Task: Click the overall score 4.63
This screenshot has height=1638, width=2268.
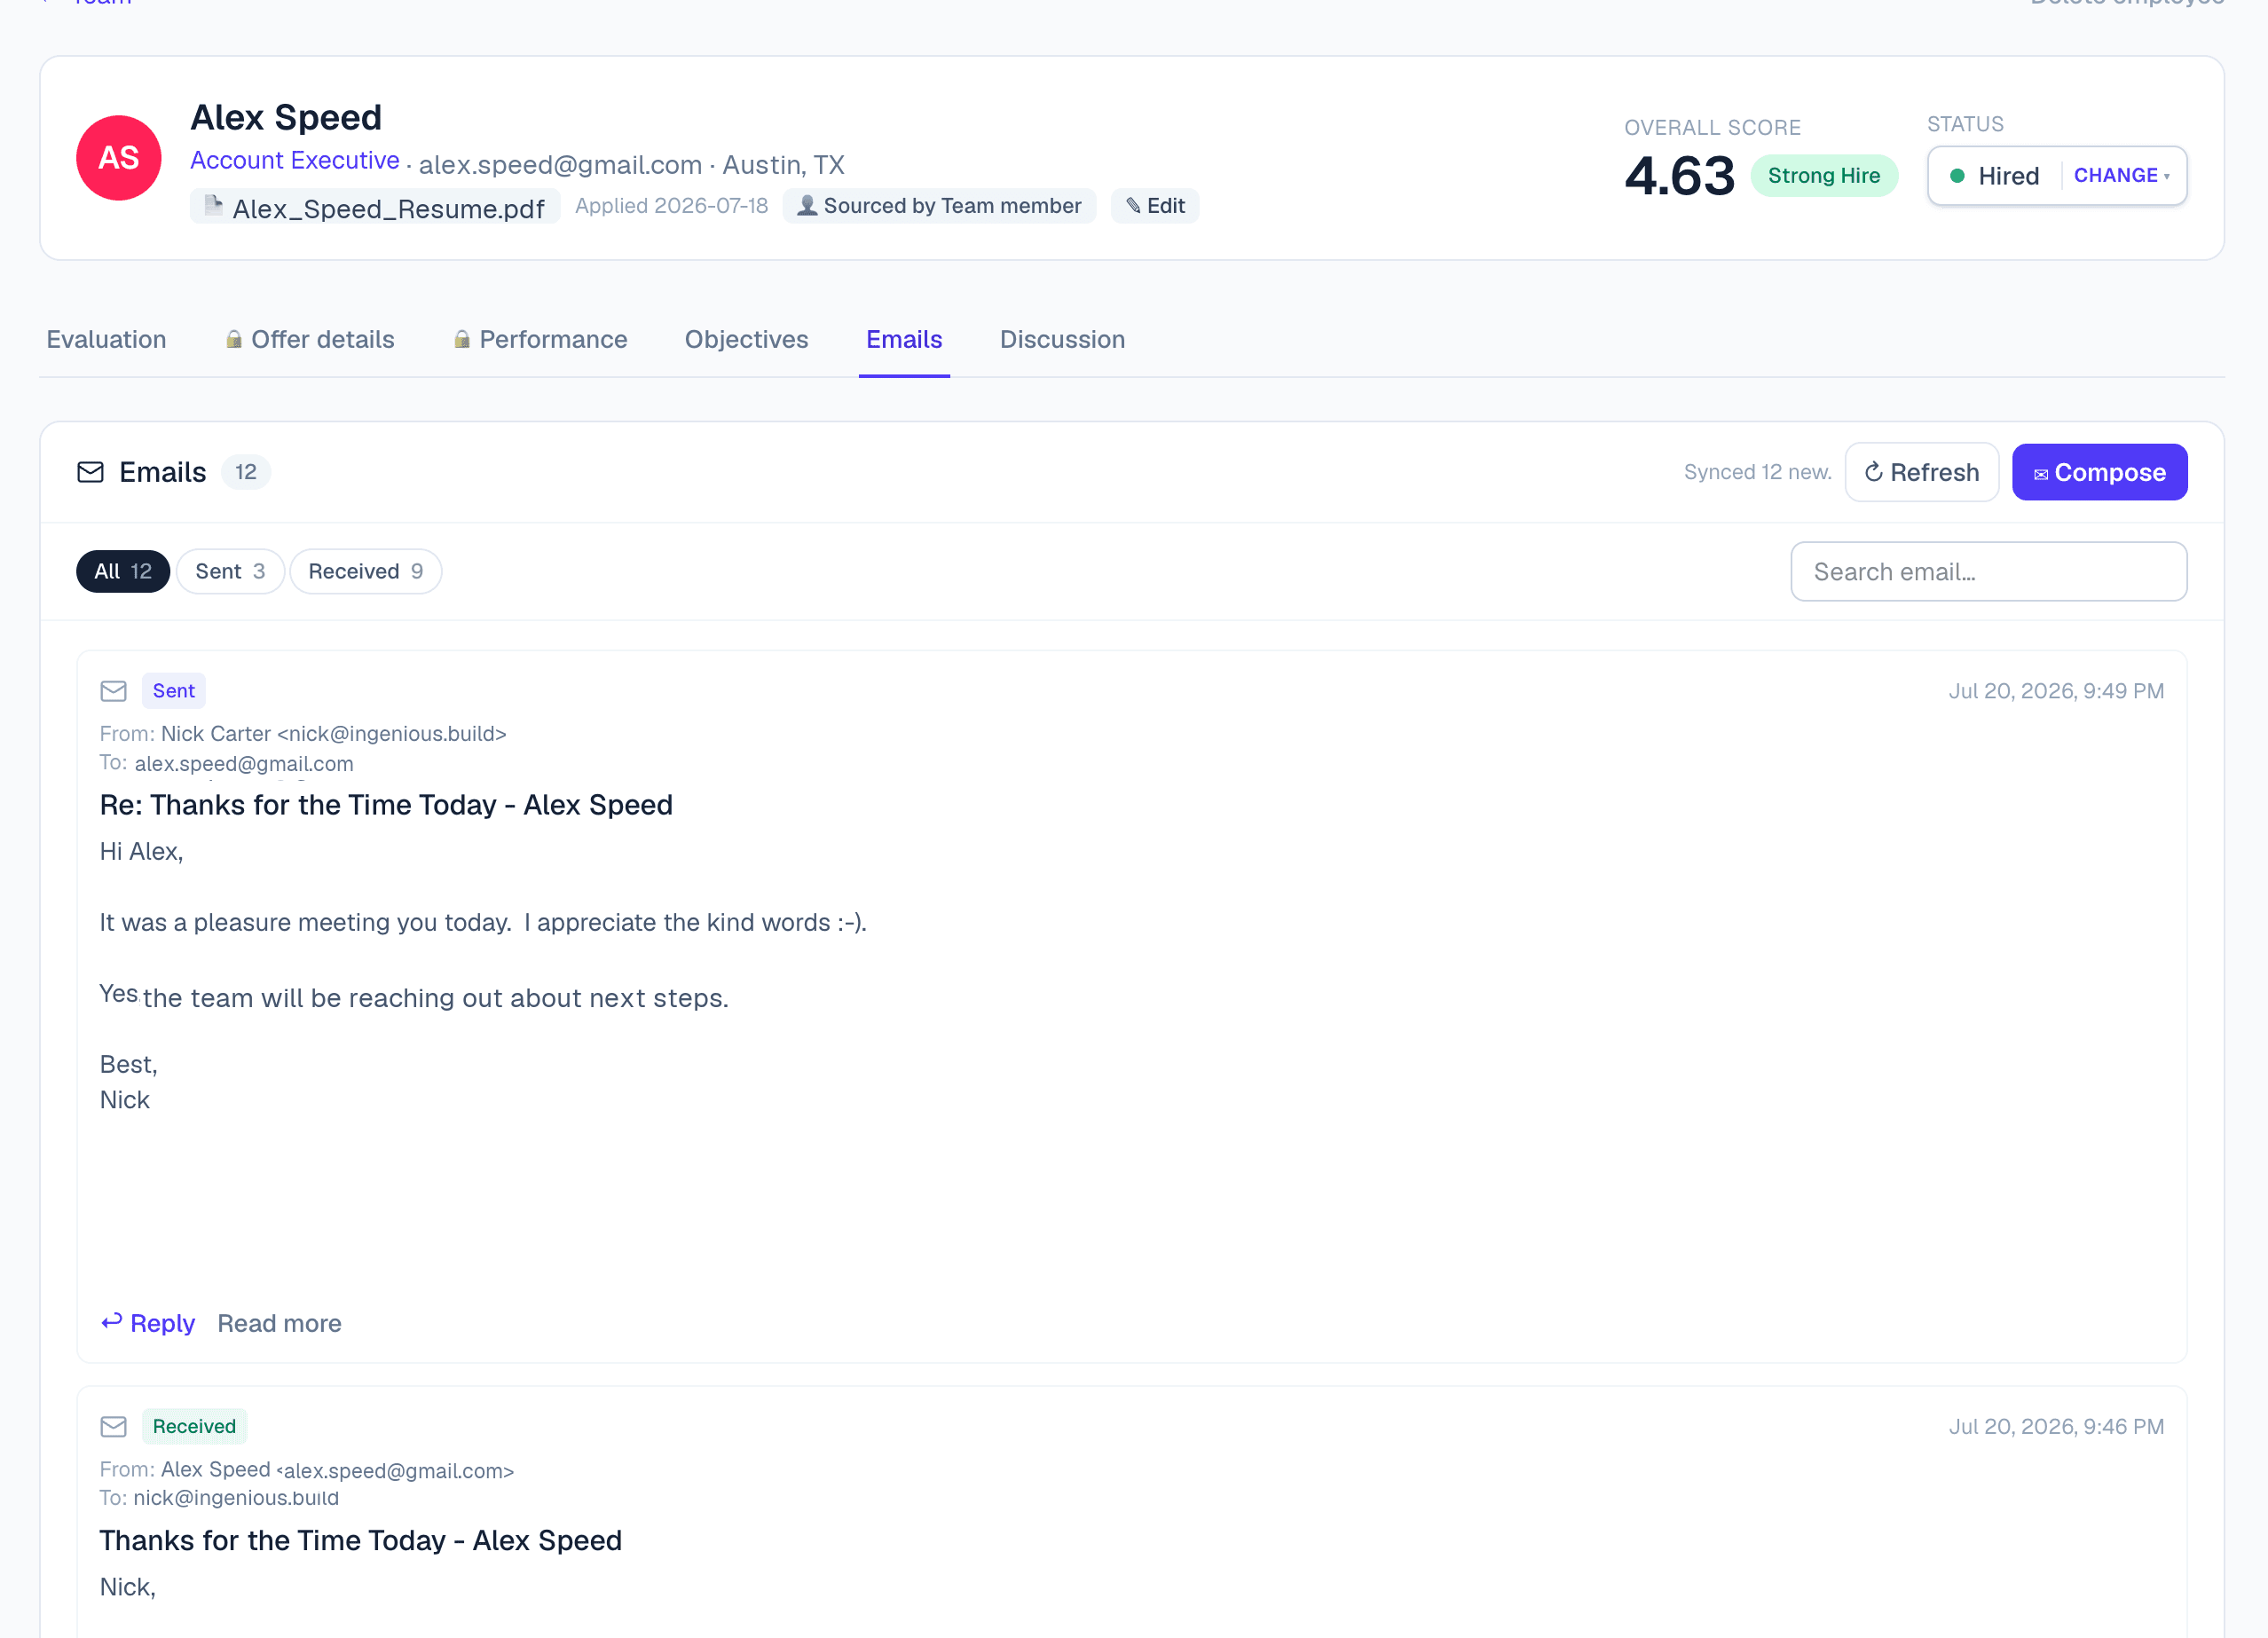Action: click(1679, 176)
